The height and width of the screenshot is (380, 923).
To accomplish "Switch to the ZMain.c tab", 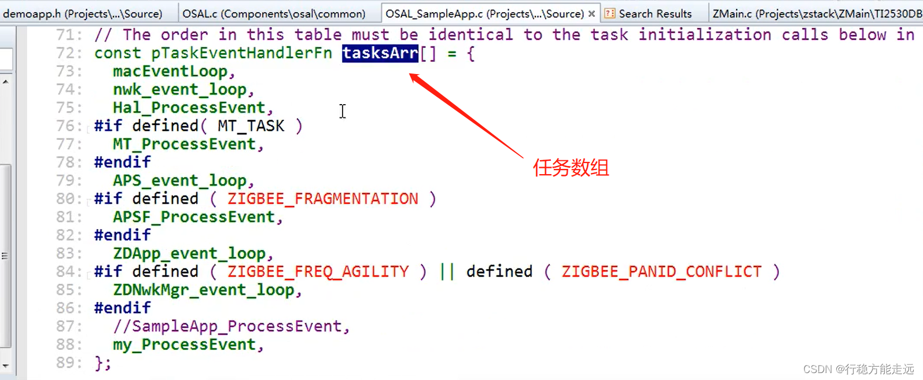I will 816,13.
